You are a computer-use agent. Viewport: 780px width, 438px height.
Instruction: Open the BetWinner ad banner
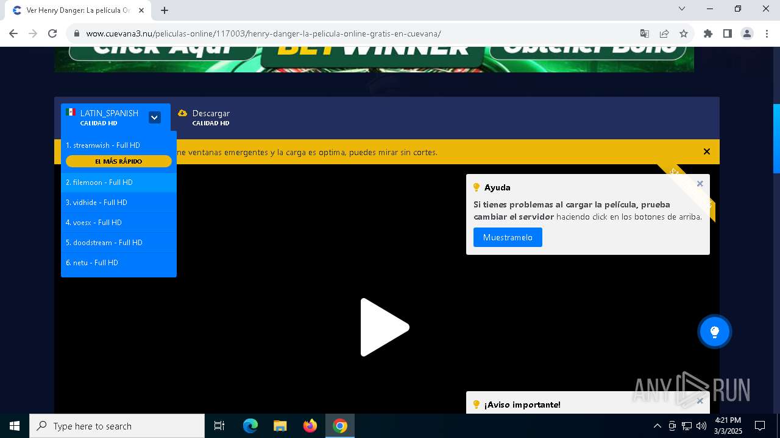[374, 59]
